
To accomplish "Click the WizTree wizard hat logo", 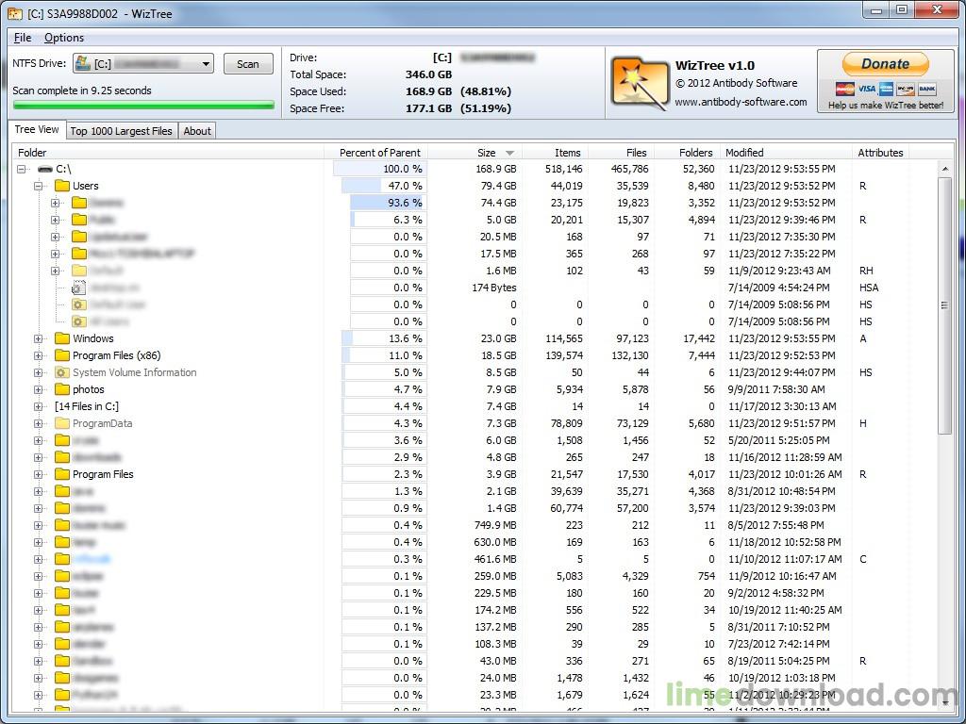I will (x=640, y=82).
